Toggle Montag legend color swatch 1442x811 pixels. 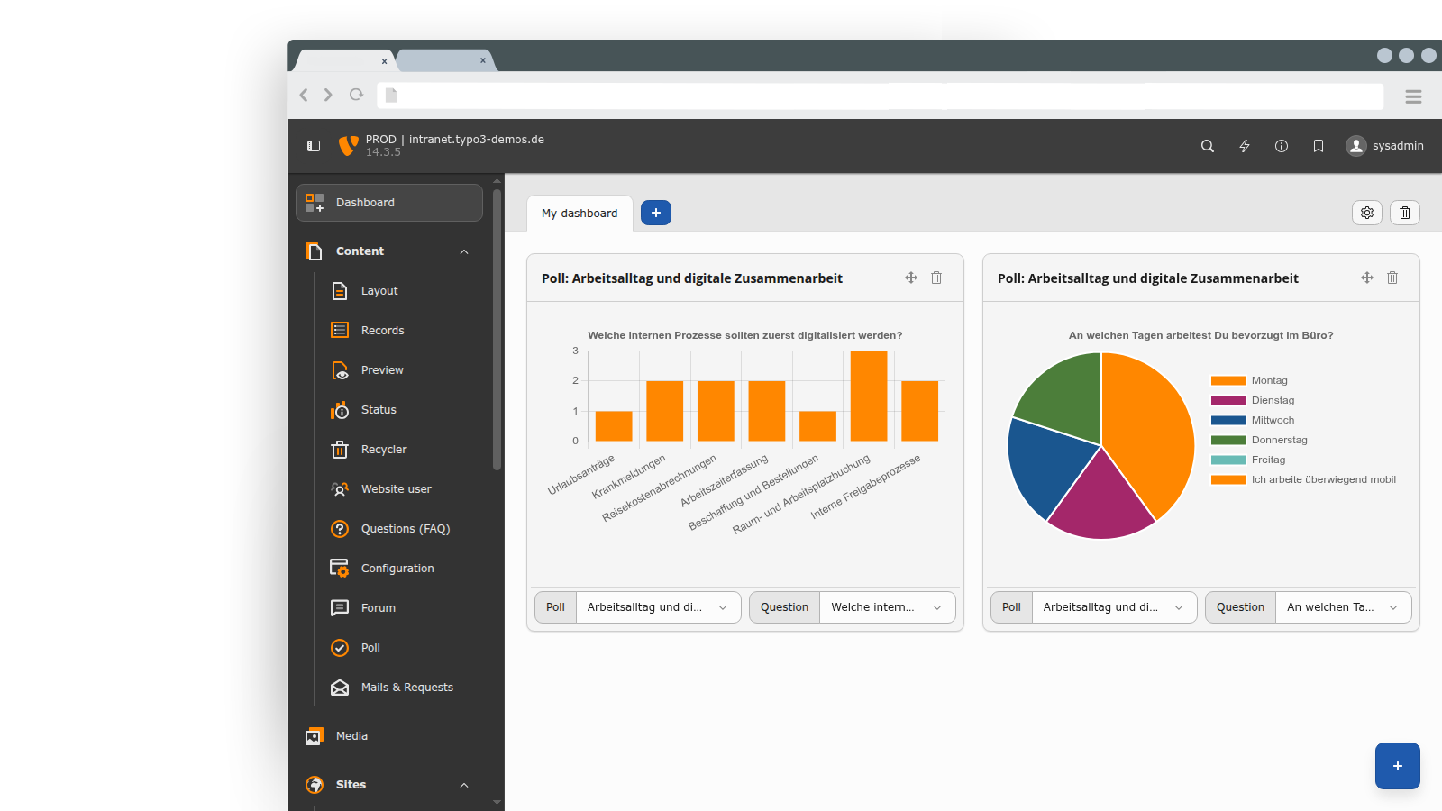point(1228,380)
